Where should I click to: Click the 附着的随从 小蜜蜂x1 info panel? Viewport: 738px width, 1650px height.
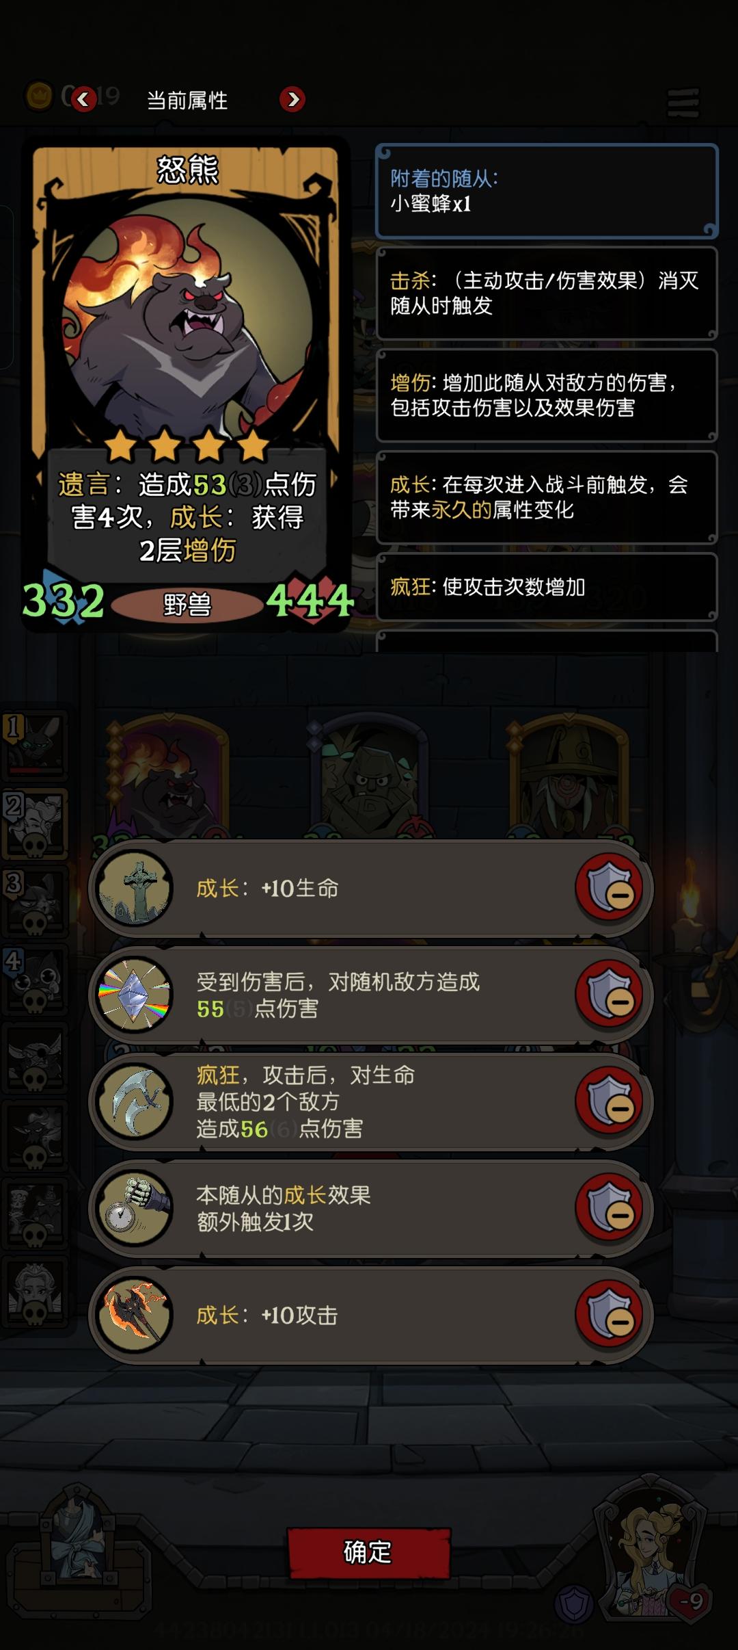click(547, 191)
